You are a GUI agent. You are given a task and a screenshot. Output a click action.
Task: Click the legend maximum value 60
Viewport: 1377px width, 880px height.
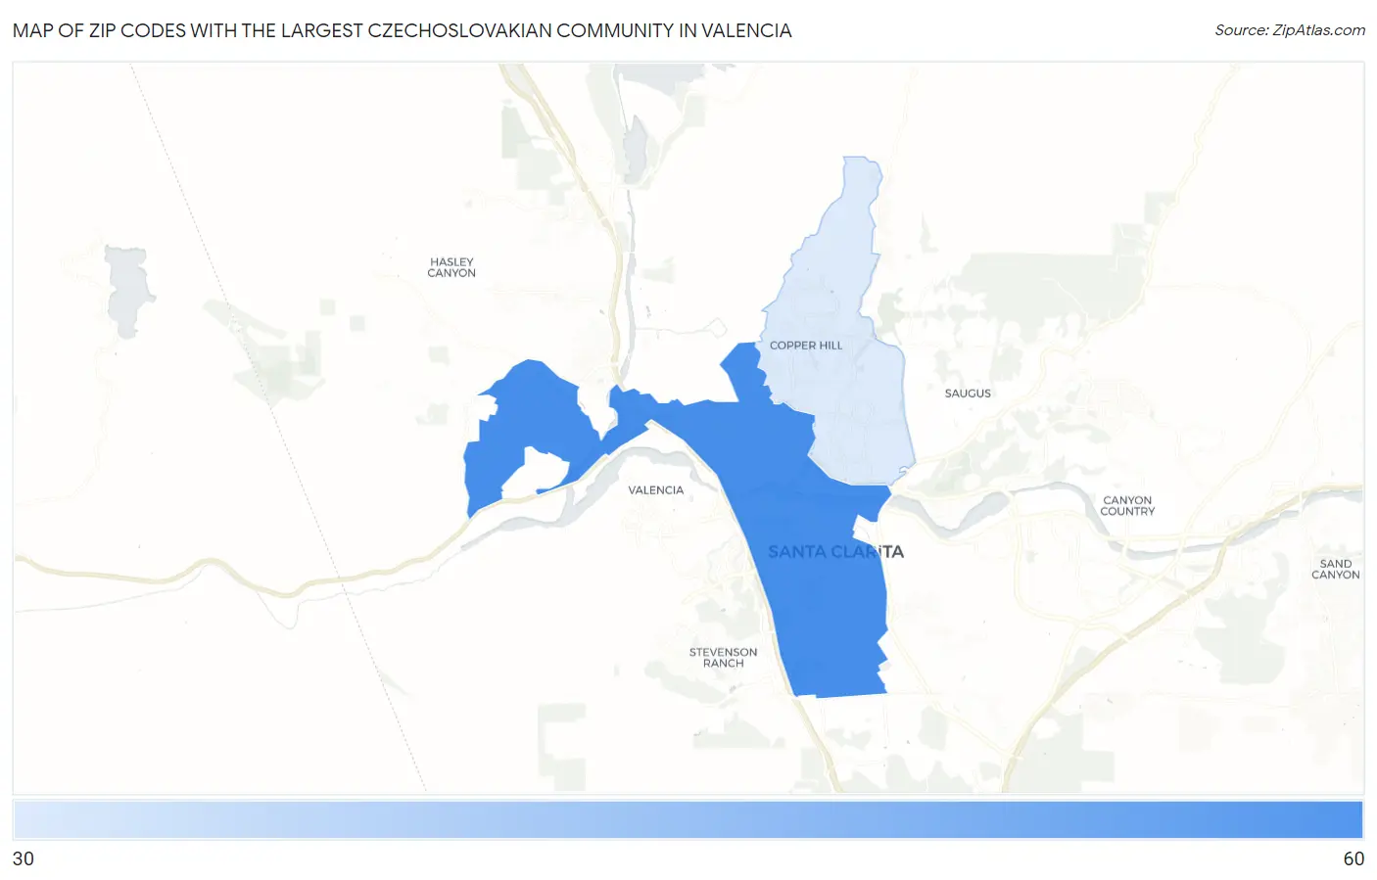pos(1353,859)
